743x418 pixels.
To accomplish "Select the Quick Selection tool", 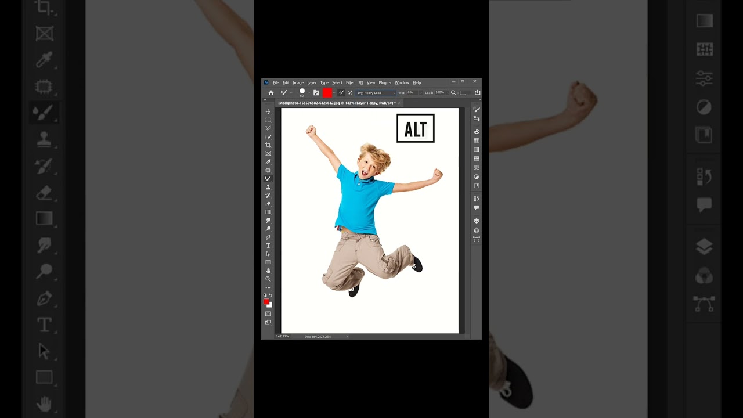I will tap(268, 137).
